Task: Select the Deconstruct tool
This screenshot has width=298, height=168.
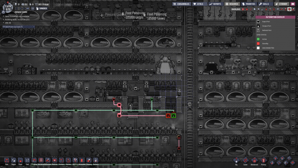Action: click(x=254, y=161)
